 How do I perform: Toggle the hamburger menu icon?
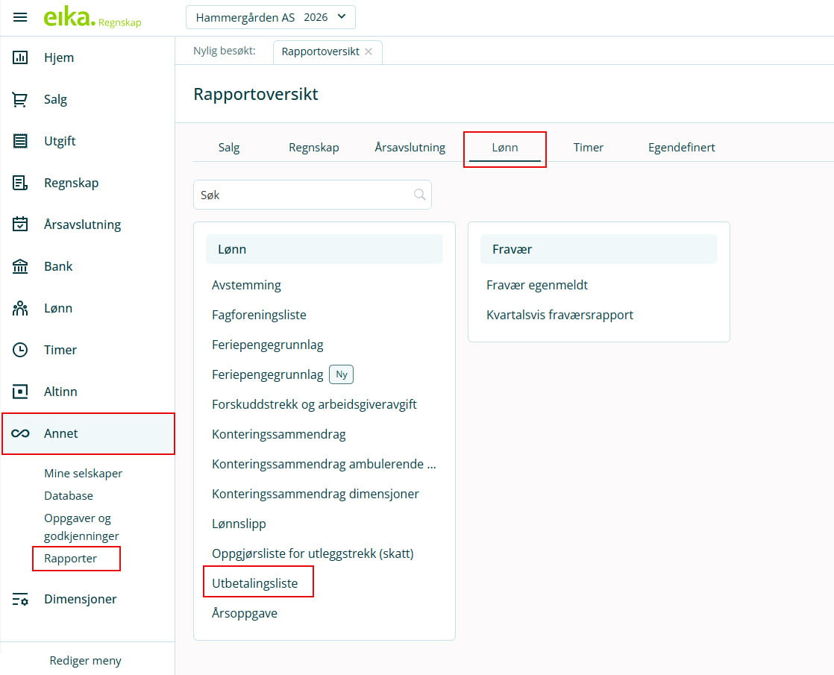(20, 17)
